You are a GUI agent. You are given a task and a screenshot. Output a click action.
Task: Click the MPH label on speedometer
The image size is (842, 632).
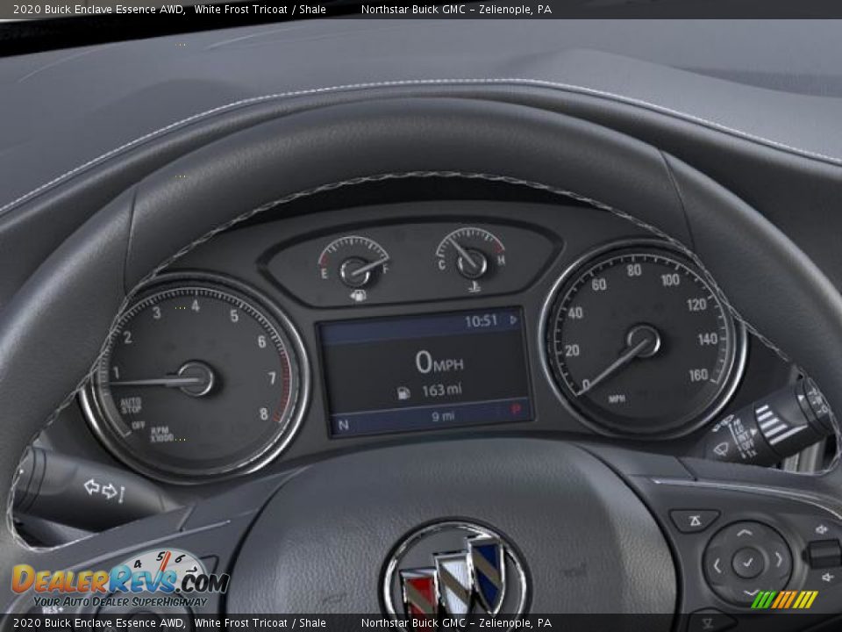616,399
